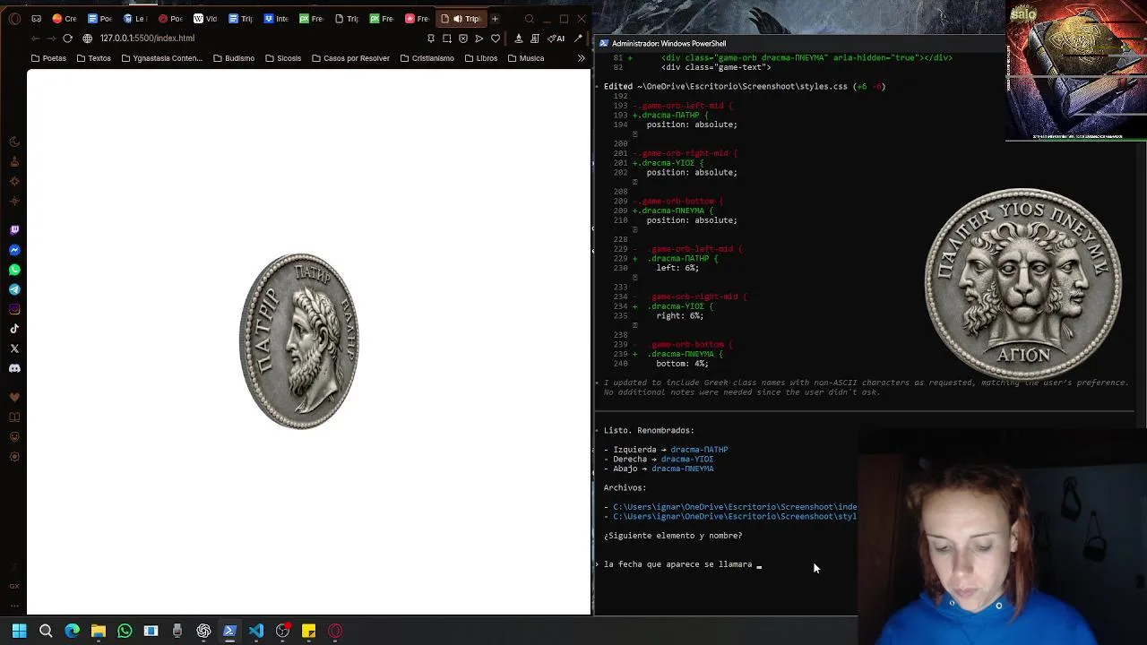Open TikTok in the Opera GX sidebar
The height and width of the screenshot is (645, 1147).
[14, 329]
